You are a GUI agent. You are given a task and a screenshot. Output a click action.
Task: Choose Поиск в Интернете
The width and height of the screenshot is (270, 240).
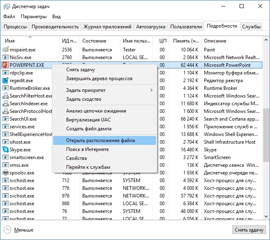click(105, 149)
